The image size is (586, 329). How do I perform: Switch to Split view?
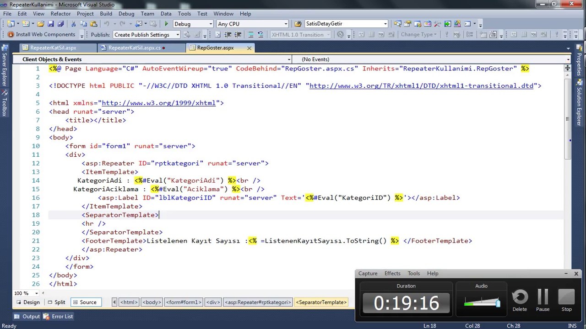[x=56, y=302]
